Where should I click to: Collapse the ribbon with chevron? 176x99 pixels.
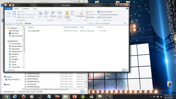point(124,9)
